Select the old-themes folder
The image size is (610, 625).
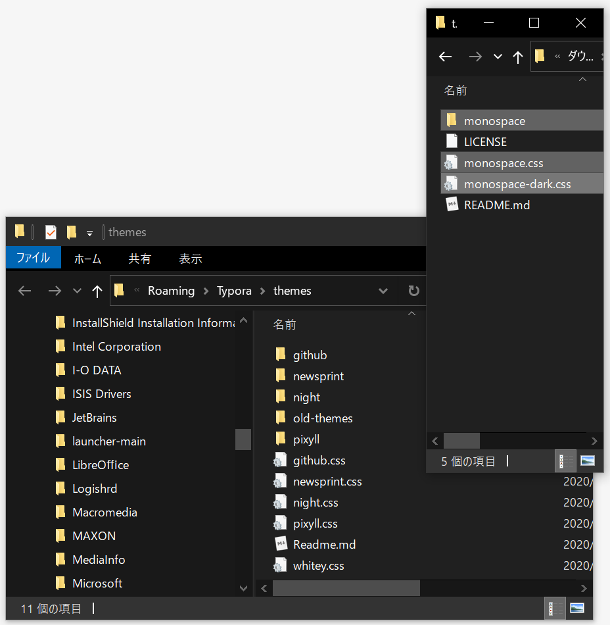click(314, 418)
